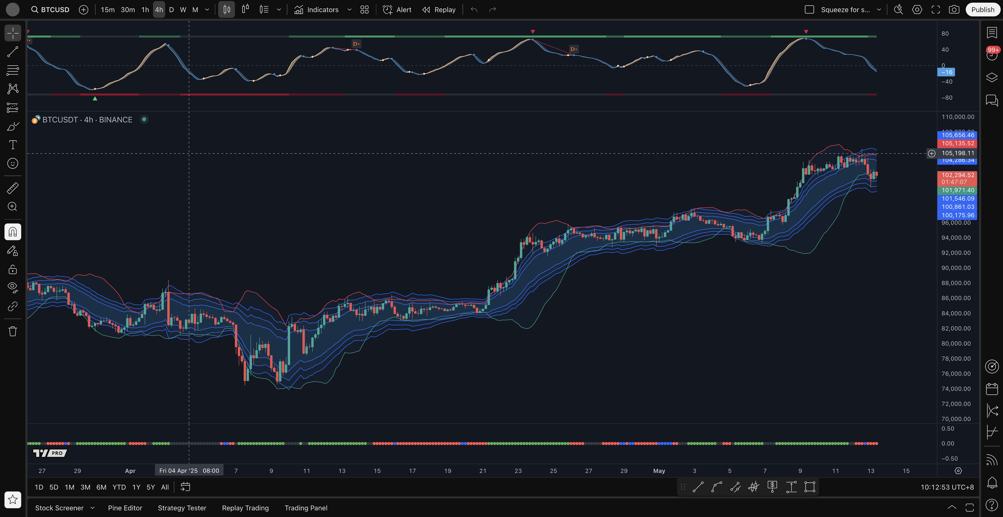Expand the timeframe interval dropdown chevron
The width and height of the screenshot is (1003, 517).
tap(207, 10)
